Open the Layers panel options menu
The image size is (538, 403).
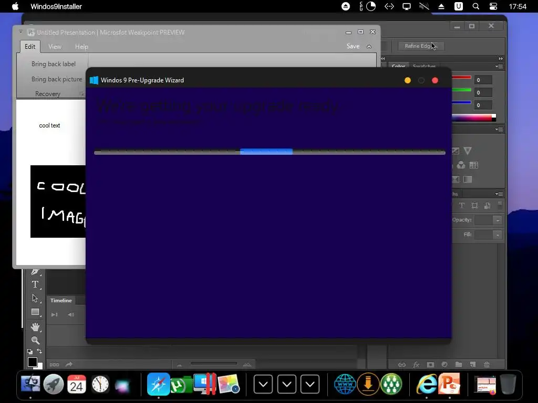[x=499, y=194]
